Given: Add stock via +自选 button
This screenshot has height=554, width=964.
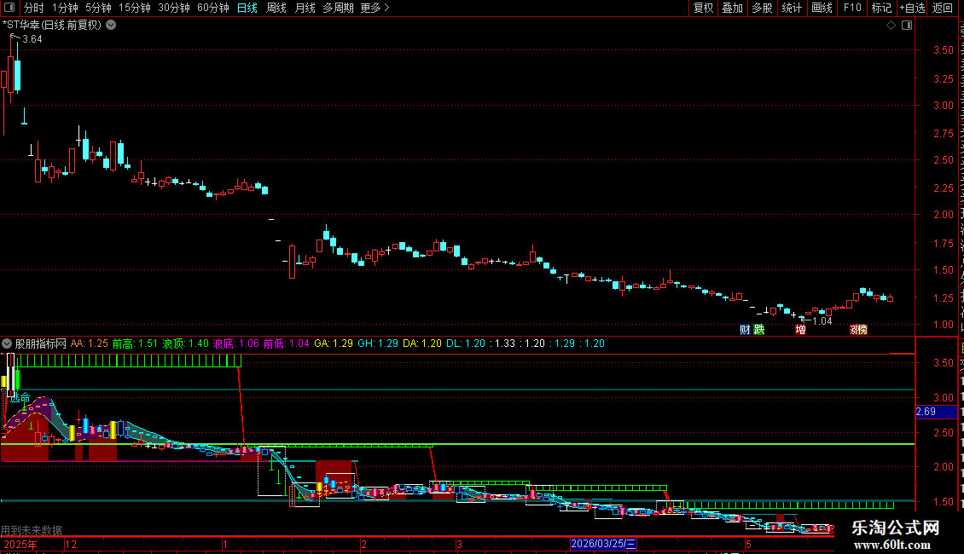Looking at the screenshot, I should click(x=912, y=8).
